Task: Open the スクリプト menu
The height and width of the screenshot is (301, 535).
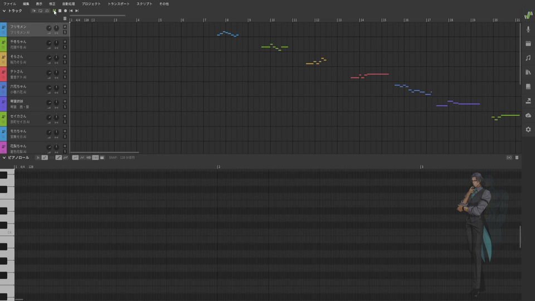Action: tap(144, 4)
